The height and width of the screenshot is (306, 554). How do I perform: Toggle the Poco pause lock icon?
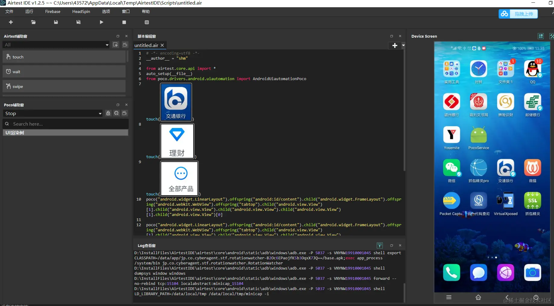click(108, 113)
